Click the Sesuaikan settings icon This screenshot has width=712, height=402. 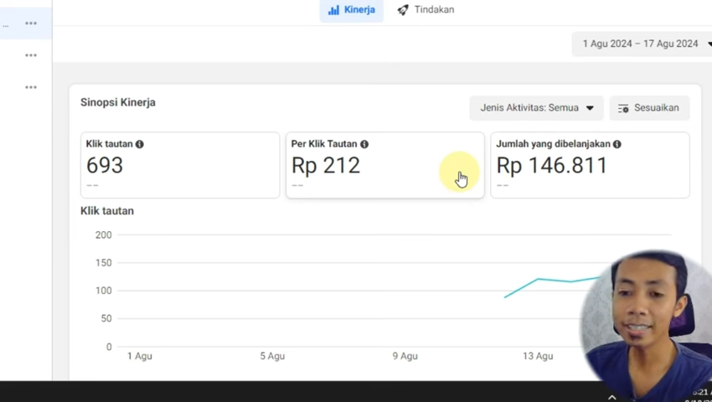coord(623,109)
